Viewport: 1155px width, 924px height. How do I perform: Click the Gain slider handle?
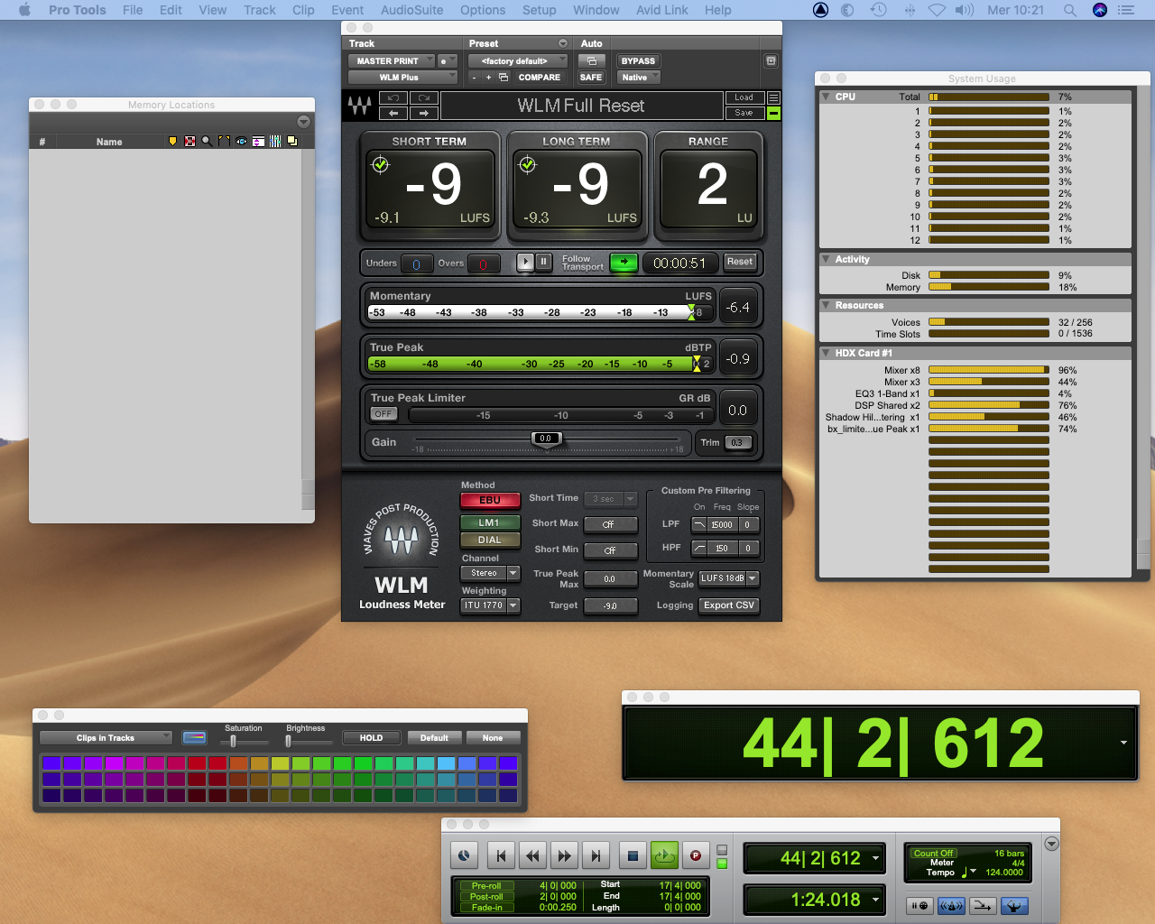click(545, 439)
